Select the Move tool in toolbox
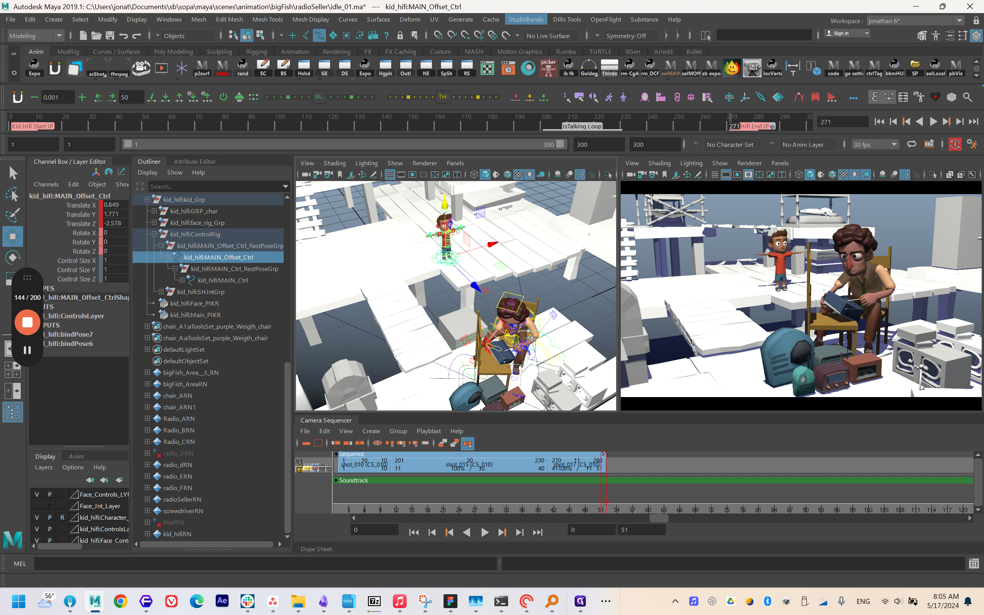 tap(13, 236)
